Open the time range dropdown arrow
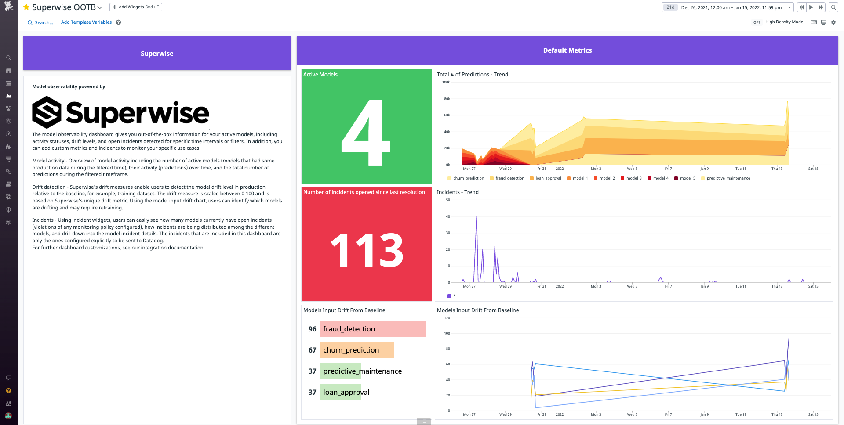Viewport: 844px width, 425px height. pyautogui.click(x=790, y=7)
